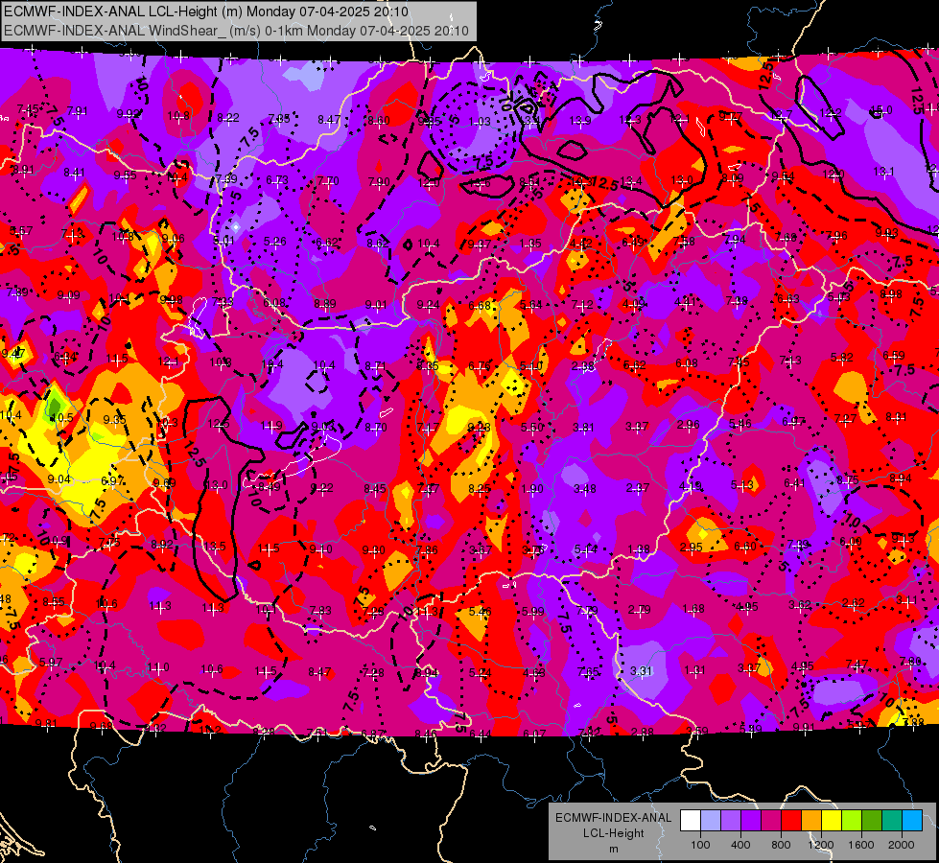Click the wind shear value 5.01

click(224, 240)
